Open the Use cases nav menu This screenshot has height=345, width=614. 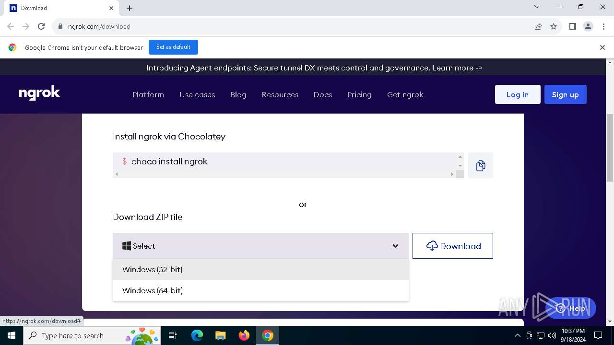(197, 94)
